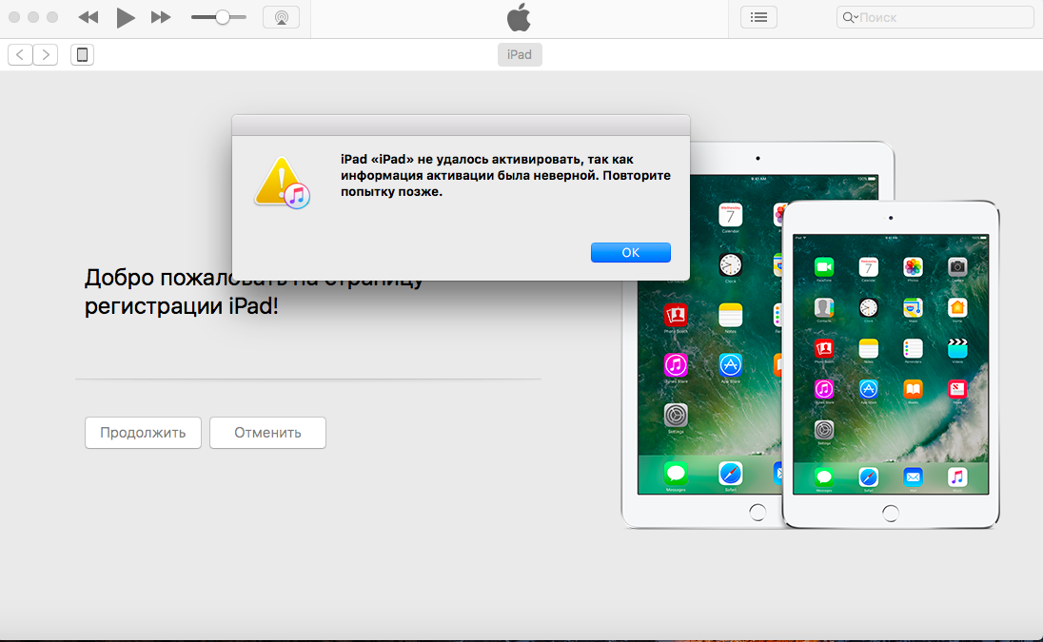This screenshot has height=642, width=1043.
Task: Click the iBooks icon on front iPad
Action: [913, 389]
